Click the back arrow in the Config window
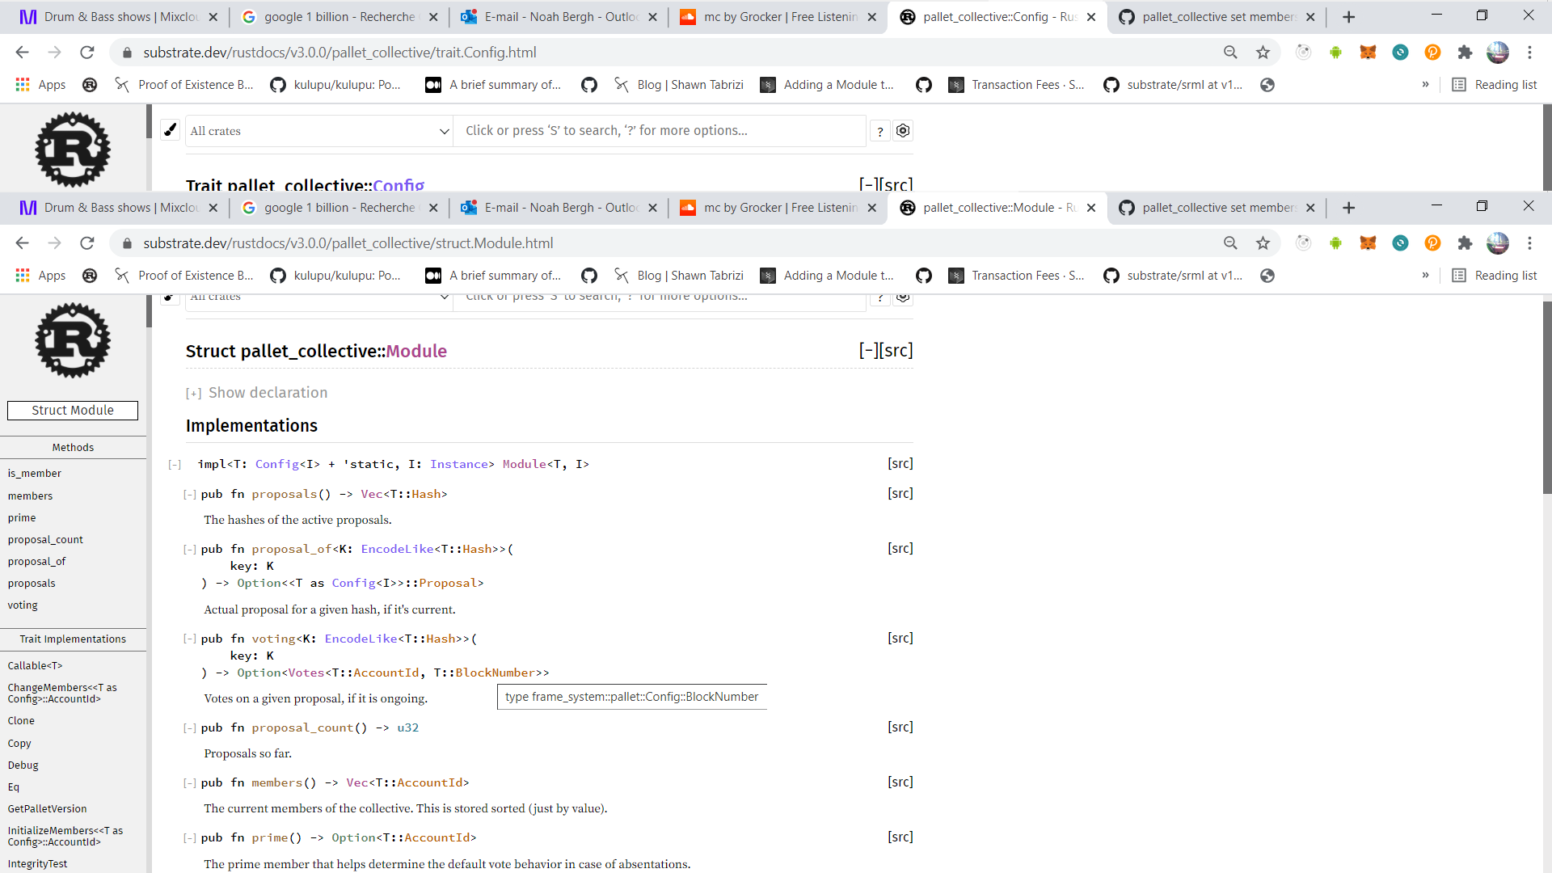The height and width of the screenshot is (873, 1552). click(22, 53)
